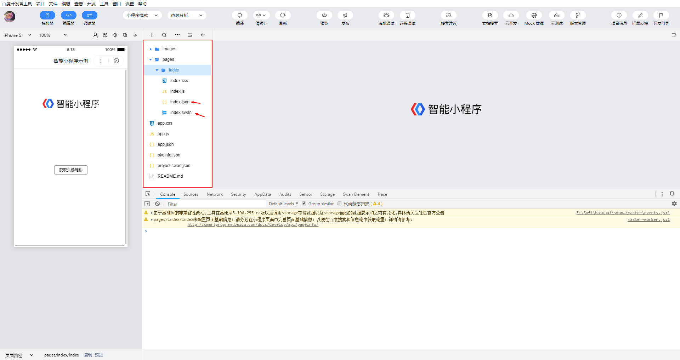Toggle the 编辑器 editor panel button
This screenshot has width=680, height=360.
point(69,15)
